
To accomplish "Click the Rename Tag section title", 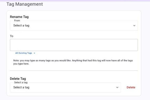I will (x=19, y=17).
